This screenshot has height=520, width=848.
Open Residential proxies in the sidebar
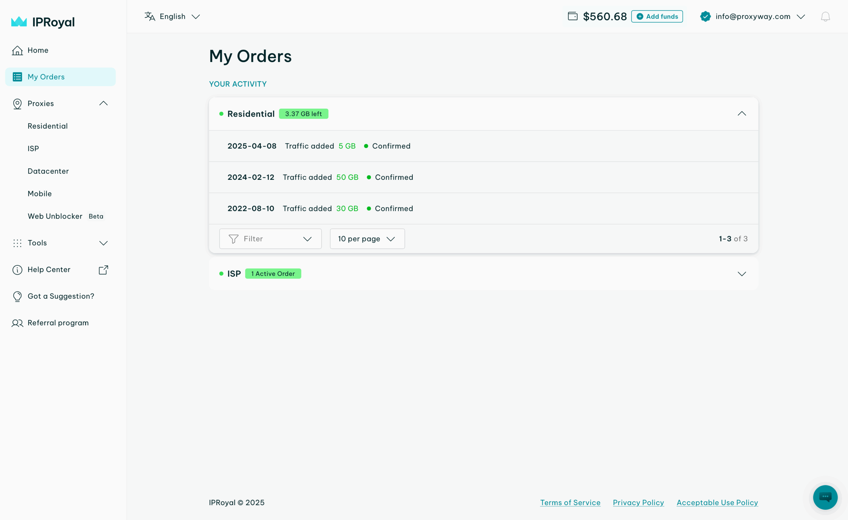47,126
